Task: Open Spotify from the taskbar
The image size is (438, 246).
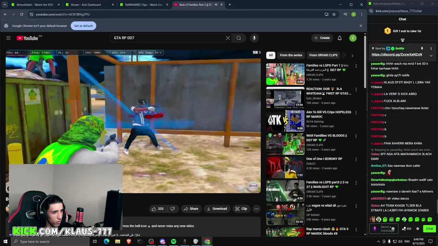Action: coord(173,242)
